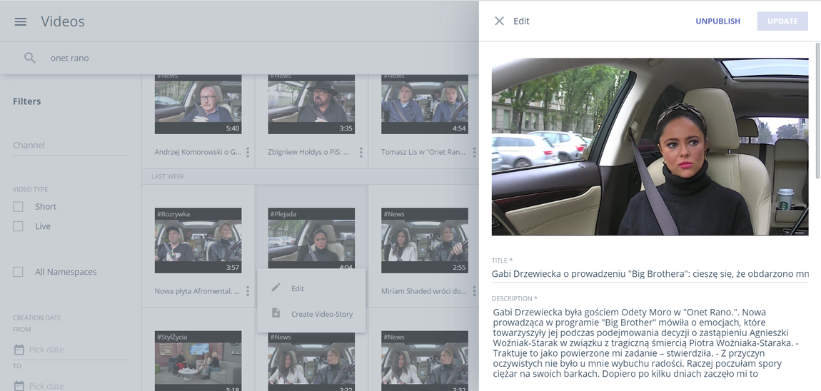Click the Filters heading

pos(26,101)
